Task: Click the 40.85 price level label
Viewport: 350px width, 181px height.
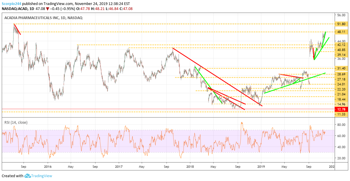Action: point(341,50)
